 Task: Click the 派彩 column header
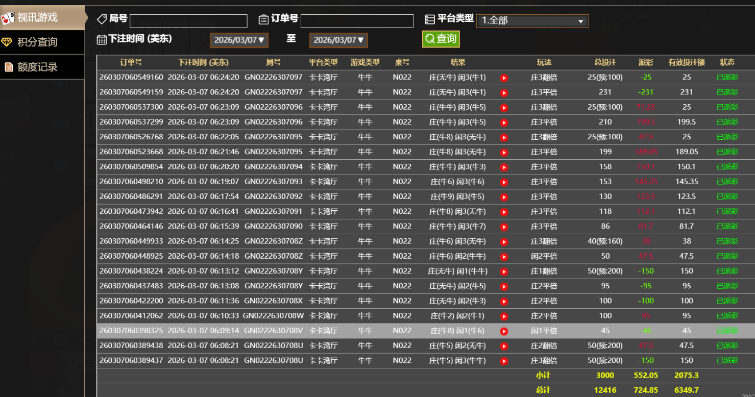click(645, 62)
